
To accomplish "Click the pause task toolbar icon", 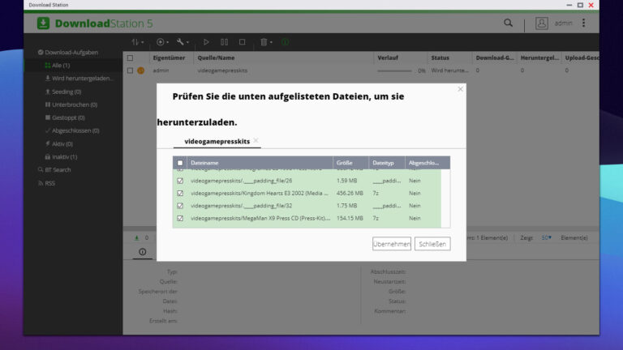I will (224, 42).
